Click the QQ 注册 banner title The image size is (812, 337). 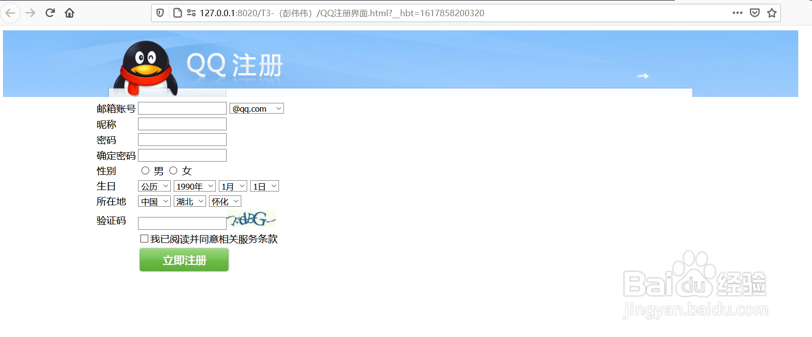[x=234, y=65]
